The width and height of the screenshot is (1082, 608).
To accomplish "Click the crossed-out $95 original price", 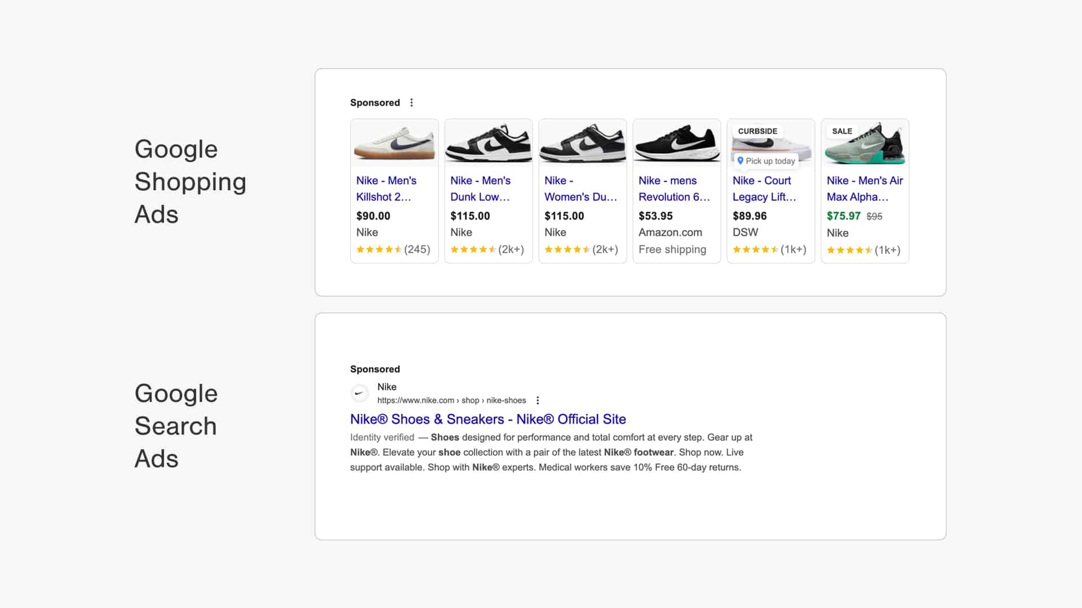I will [x=875, y=217].
